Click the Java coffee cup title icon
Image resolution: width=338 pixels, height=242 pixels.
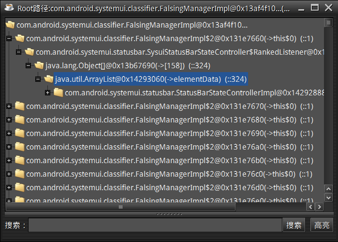coord(9,7)
